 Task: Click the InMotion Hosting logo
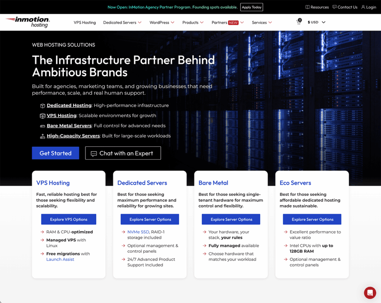28,22
